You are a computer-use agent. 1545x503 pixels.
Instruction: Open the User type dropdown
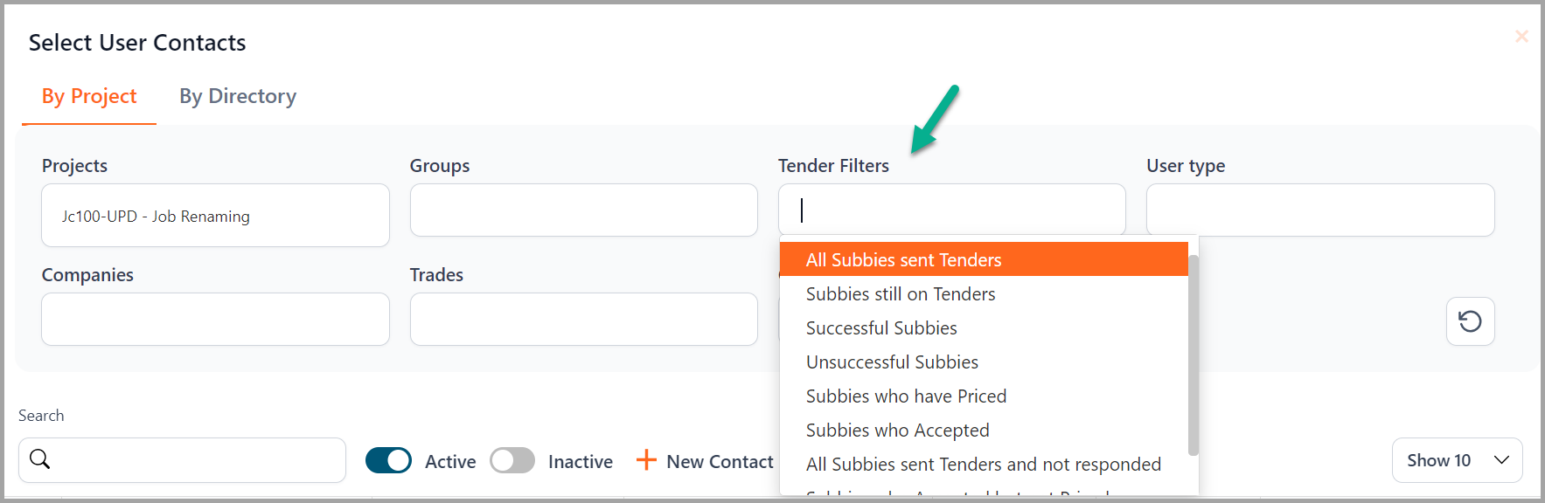[1319, 210]
